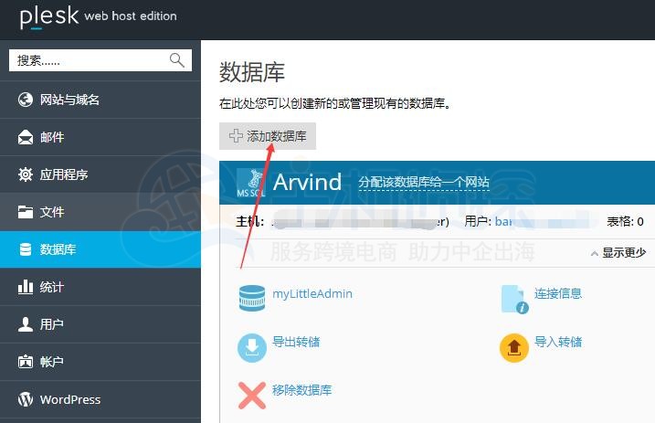Open the 应用程序 sidebar section

(100, 174)
